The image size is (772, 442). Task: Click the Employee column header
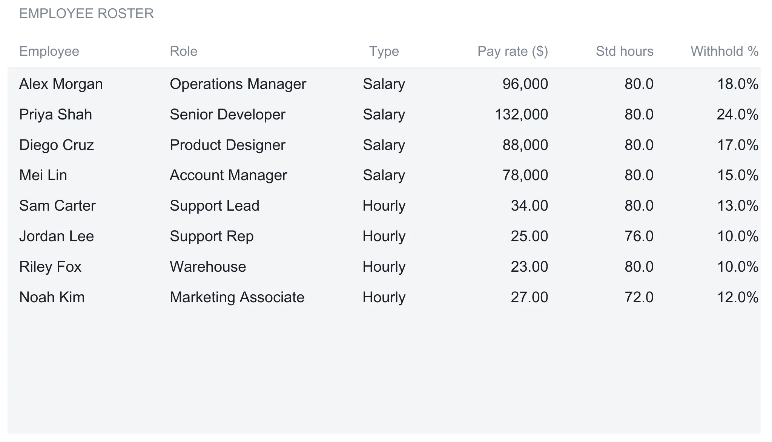click(x=49, y=51)
